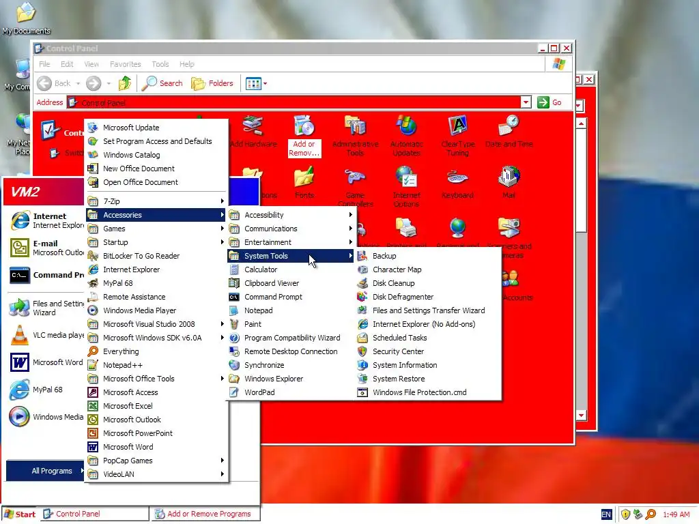This screenshot has width=699, height=524.
Task: Click the EN language indicator
Action: (x=606, y=514)
